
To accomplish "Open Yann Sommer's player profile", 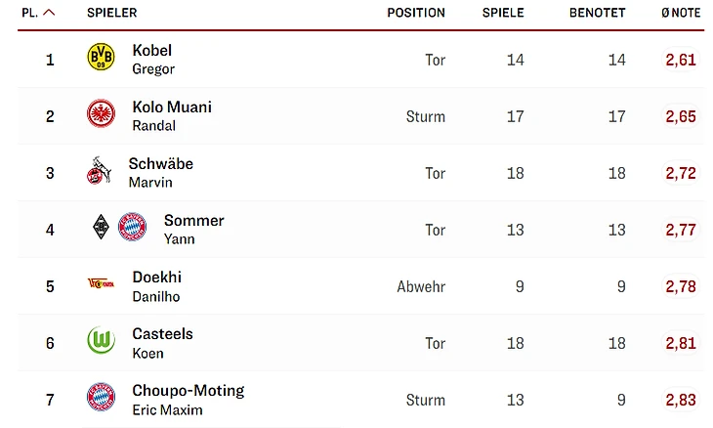I will (193, 229).
